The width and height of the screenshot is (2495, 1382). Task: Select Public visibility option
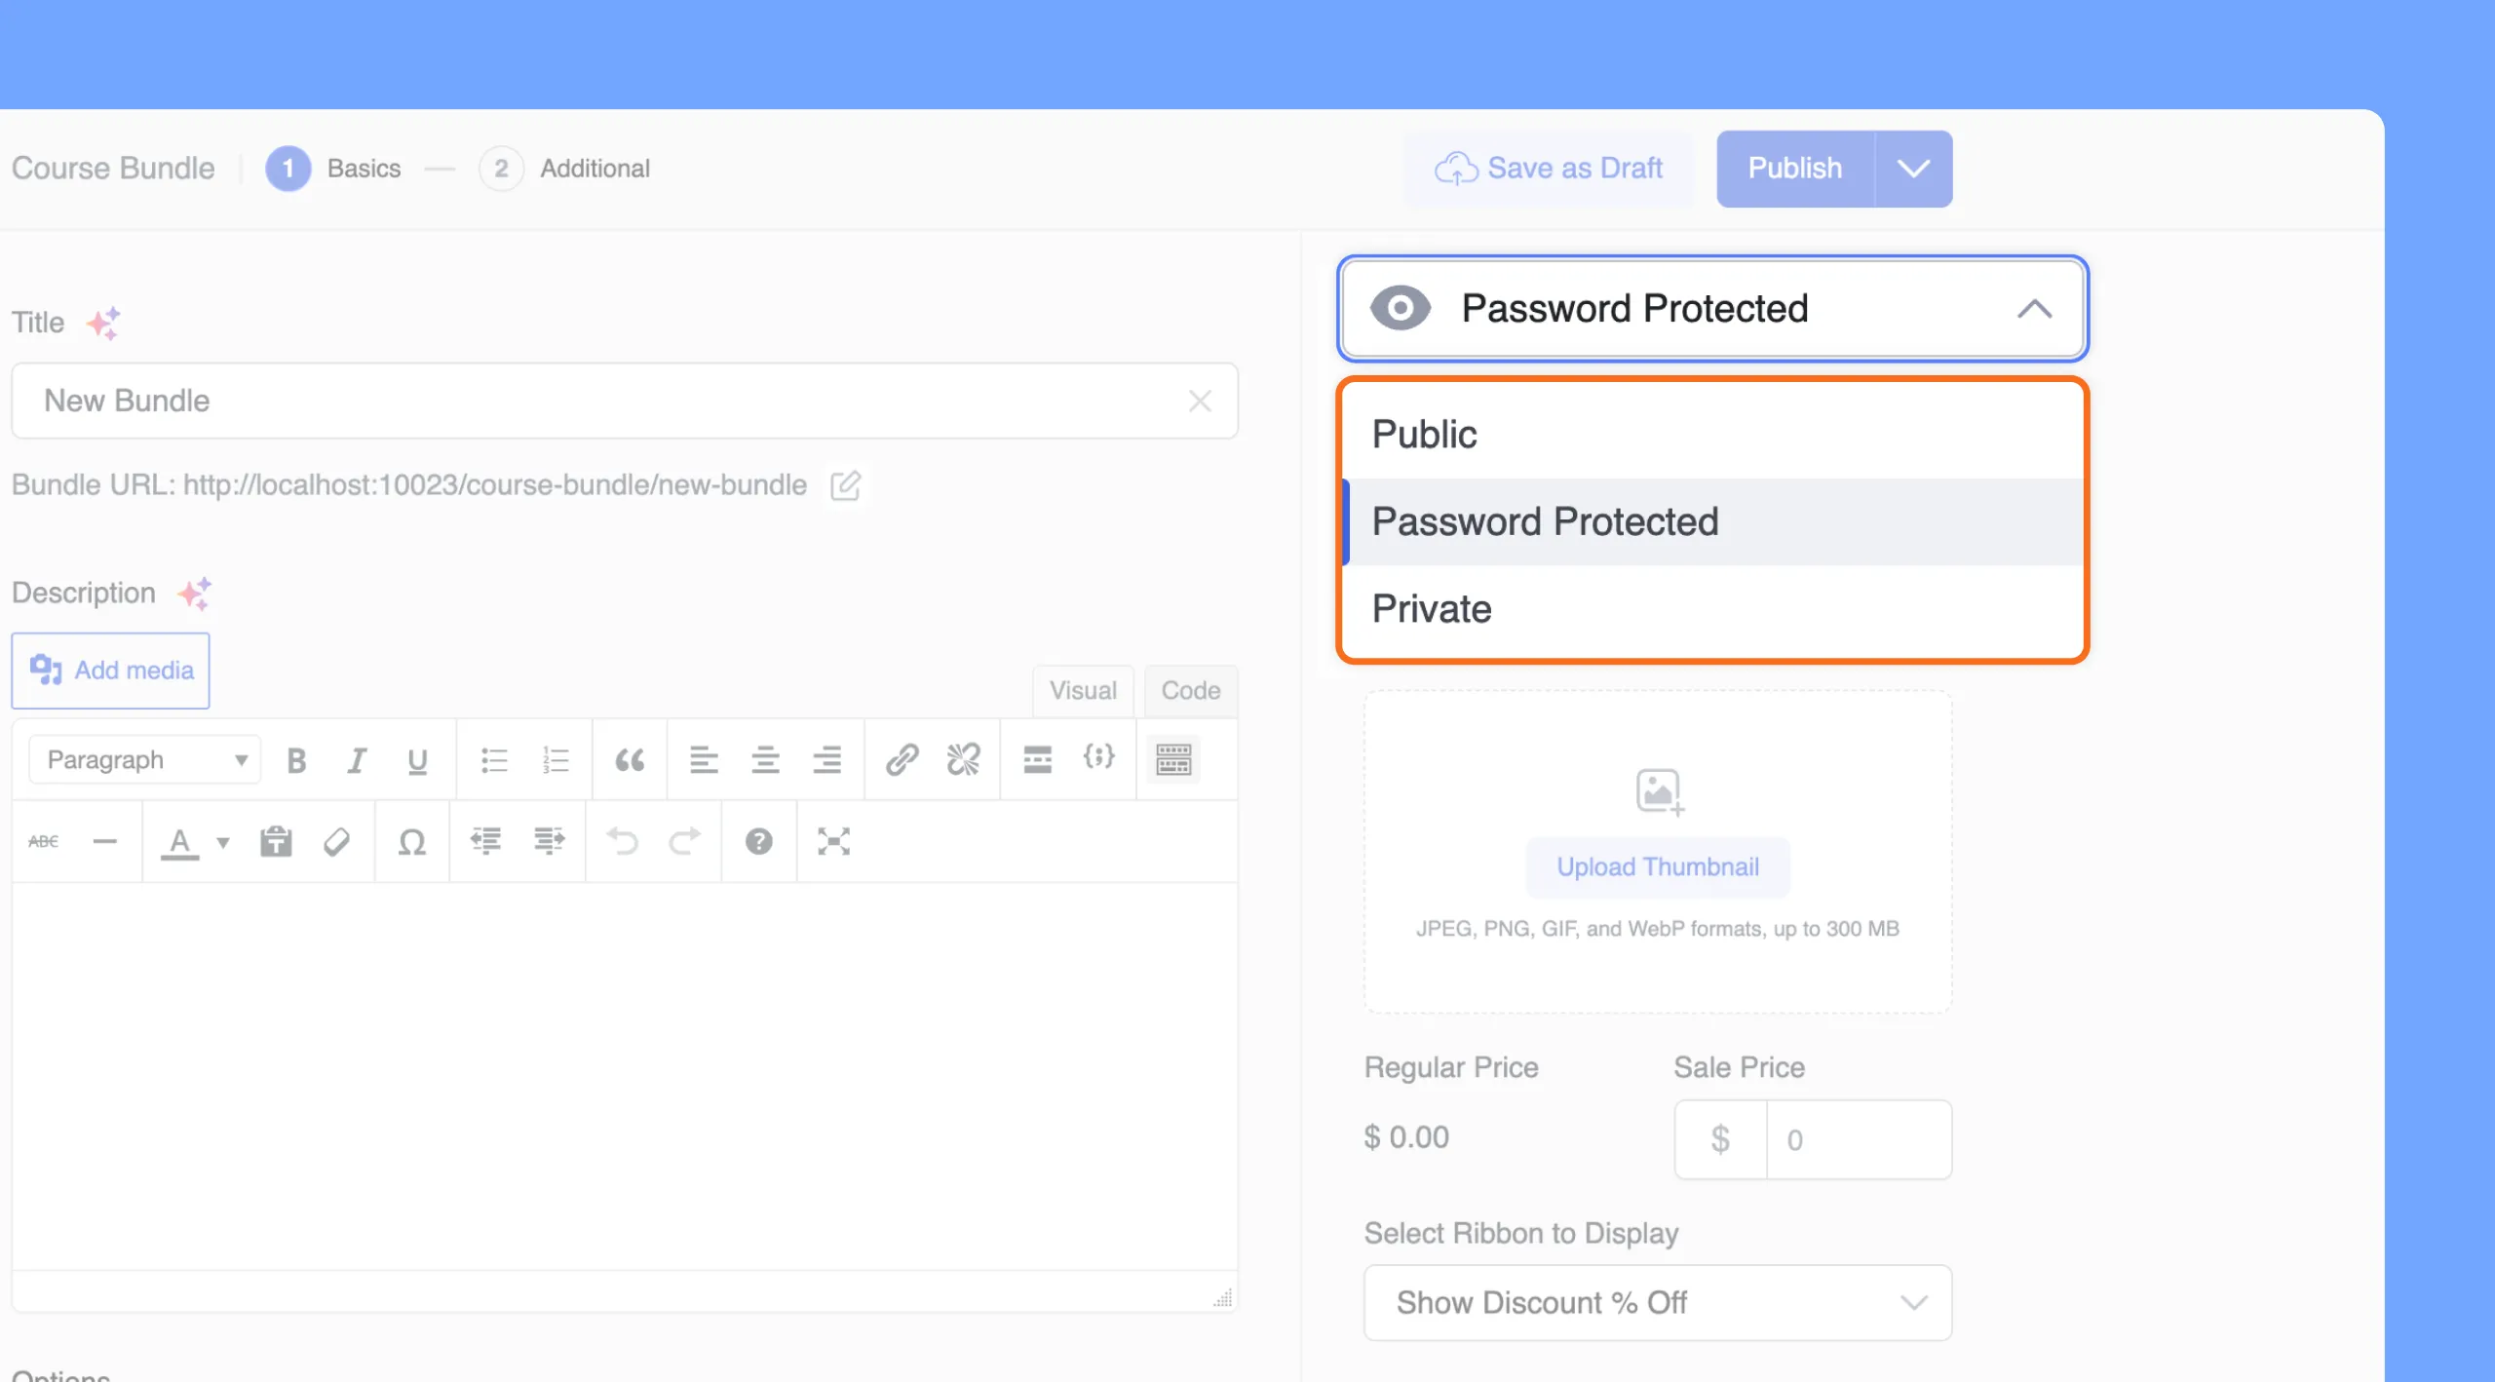1712,435
